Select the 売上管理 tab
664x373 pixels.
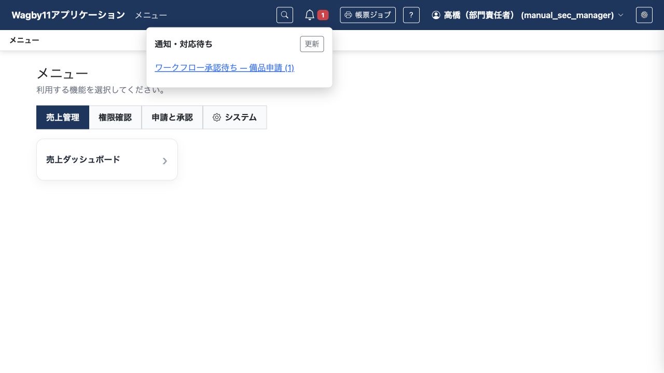pyautogui.click(x=63, y=118)
